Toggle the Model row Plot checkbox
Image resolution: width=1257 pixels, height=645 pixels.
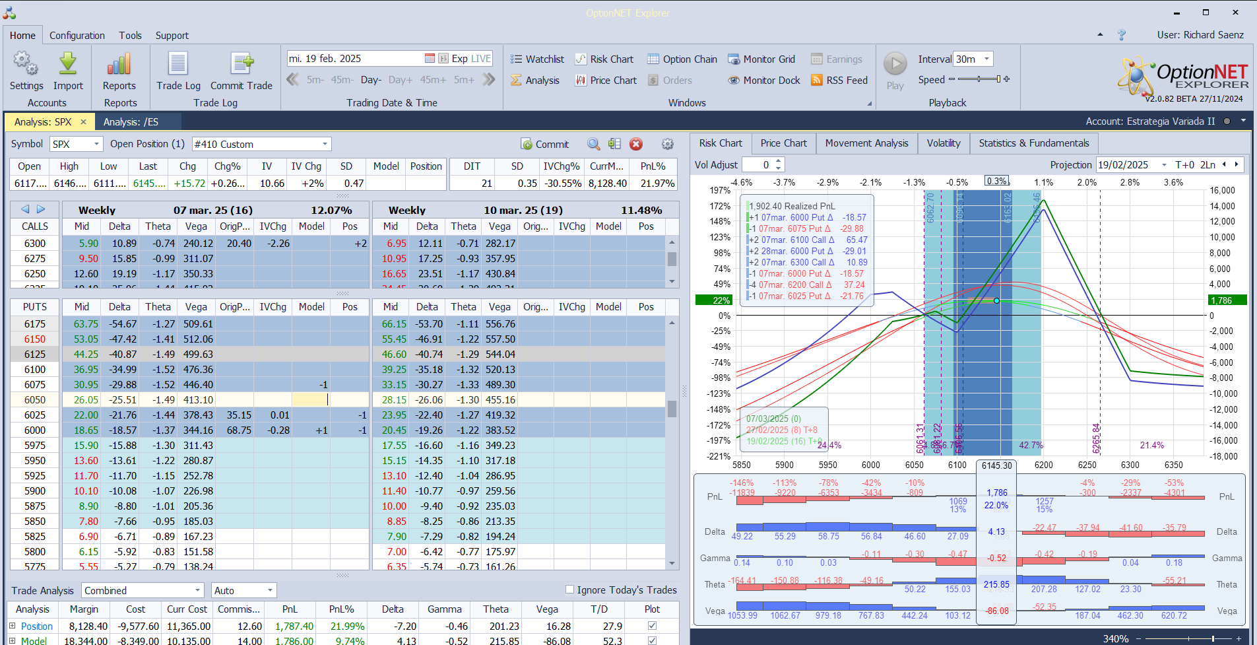point(652,640)
